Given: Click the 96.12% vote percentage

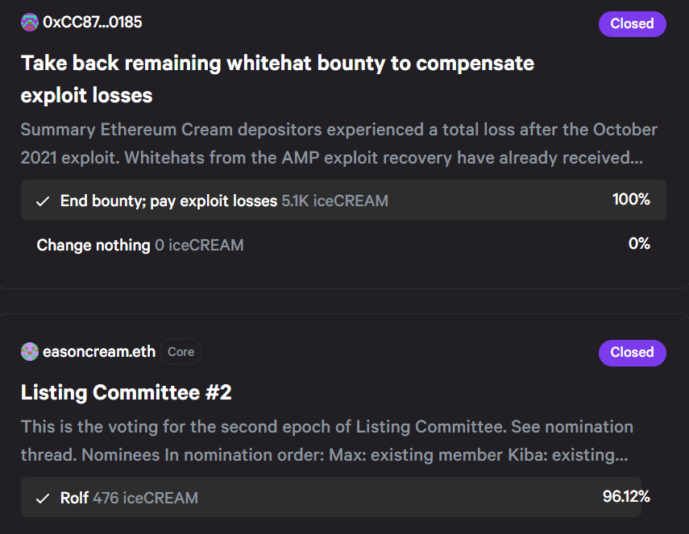Looking at the screenshot, I should point(626,497).
